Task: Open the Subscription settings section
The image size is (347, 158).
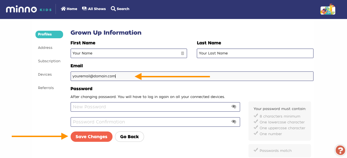Action: click(x=49, y=61)
